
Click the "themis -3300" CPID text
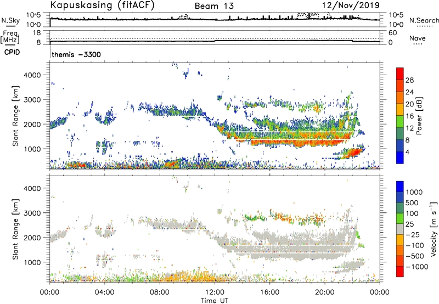pos(76,54)
